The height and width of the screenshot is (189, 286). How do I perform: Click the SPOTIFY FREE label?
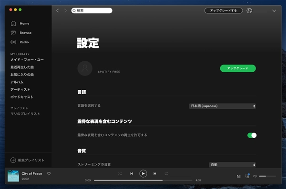pyautogui.click(x=109, y=72)
